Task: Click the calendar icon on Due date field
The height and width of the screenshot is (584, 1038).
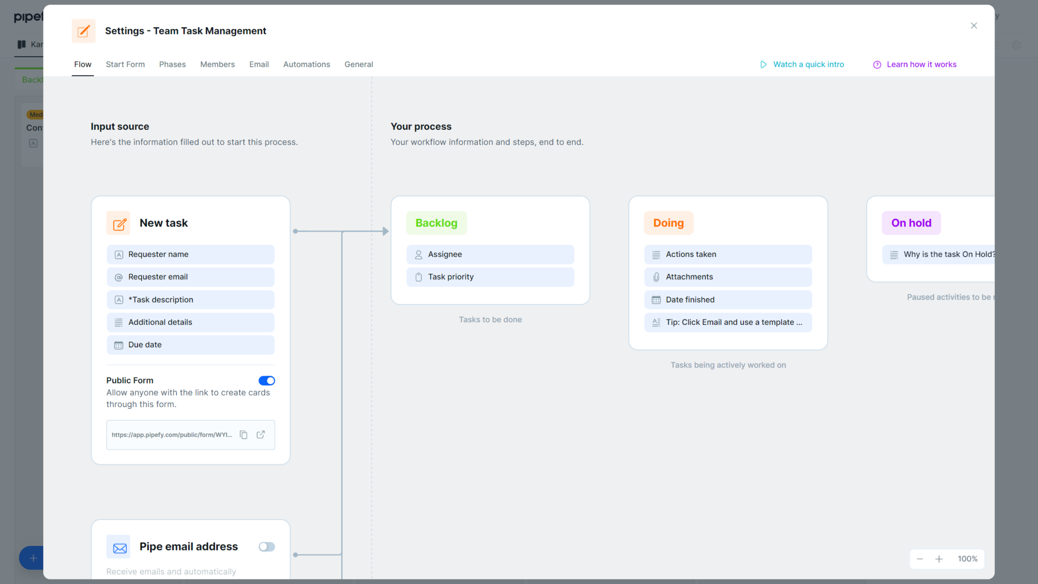Action: click(x=119, y=345)
